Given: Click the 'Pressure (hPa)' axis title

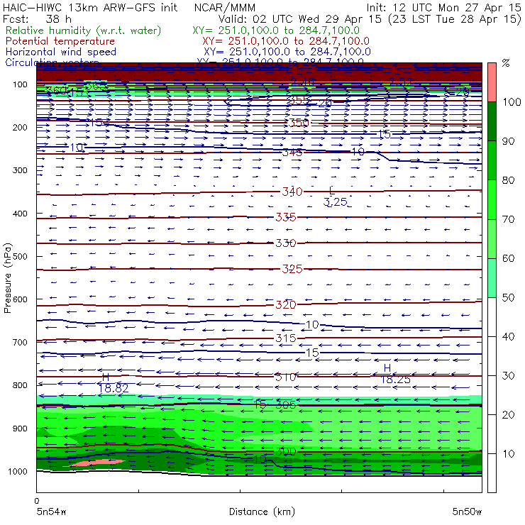Looking at the screenshot, I should [x=7, y=278].
